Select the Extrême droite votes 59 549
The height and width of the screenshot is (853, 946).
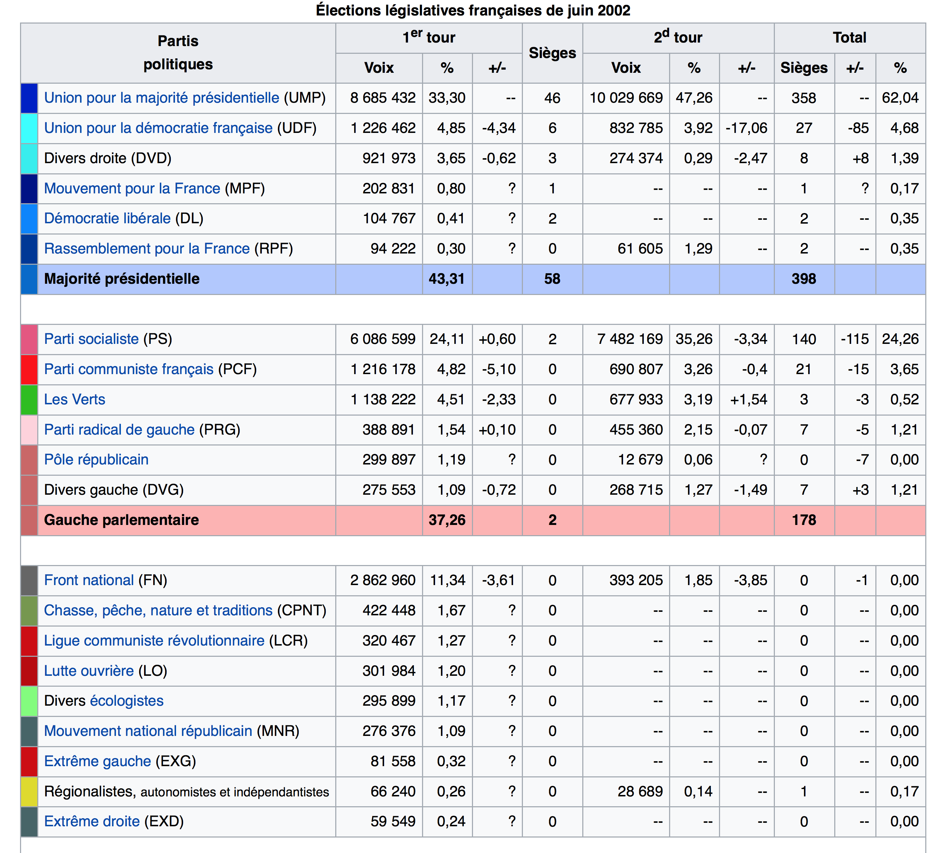coord(393,822)
